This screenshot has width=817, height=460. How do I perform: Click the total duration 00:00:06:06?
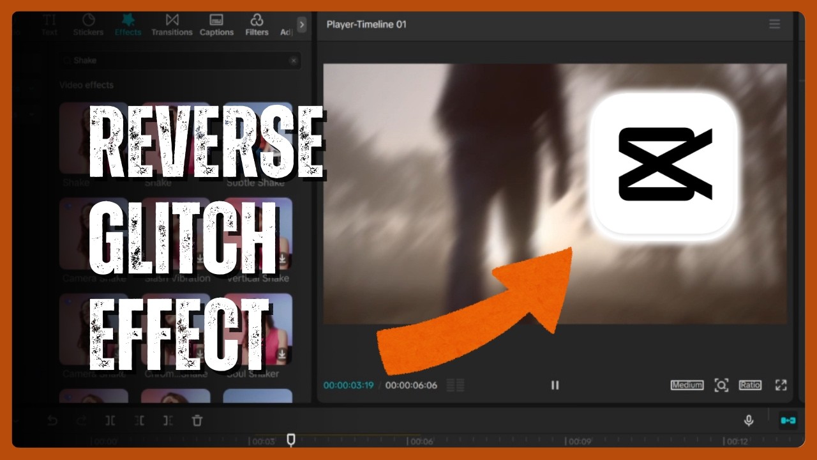coord(411,385)
